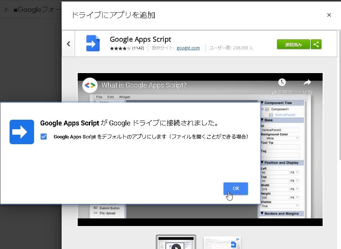Click the OK button in the dialog
The width and height of the screenshot is (341, 249).
click(235, 189)
